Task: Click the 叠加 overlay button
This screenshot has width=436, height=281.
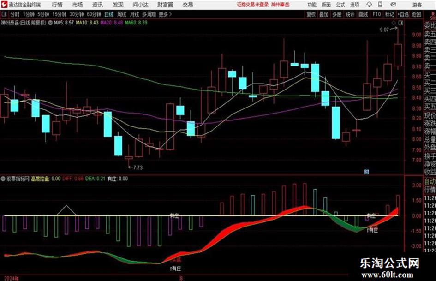Action: (x=324, y=14)
